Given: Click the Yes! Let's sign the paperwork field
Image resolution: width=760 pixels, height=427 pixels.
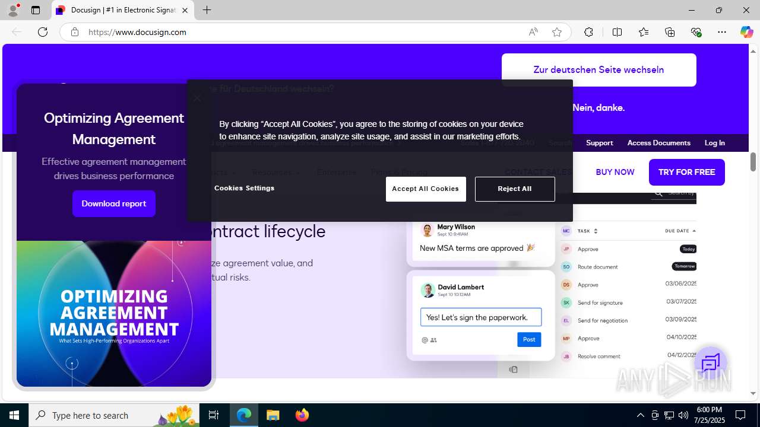Looking at the screenshot, I should click(481, 317).
